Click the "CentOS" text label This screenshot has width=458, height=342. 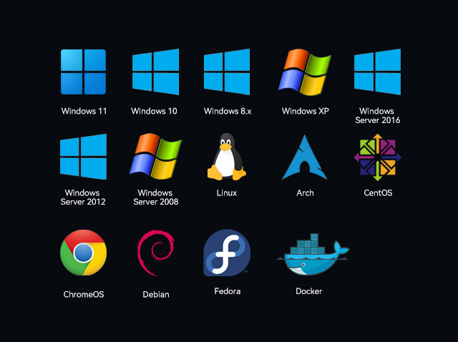point(378,192)
